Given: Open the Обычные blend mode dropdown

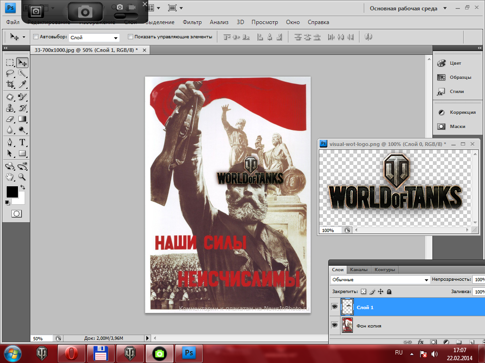Looking at the screenshot, I should (x=380, y=280).
